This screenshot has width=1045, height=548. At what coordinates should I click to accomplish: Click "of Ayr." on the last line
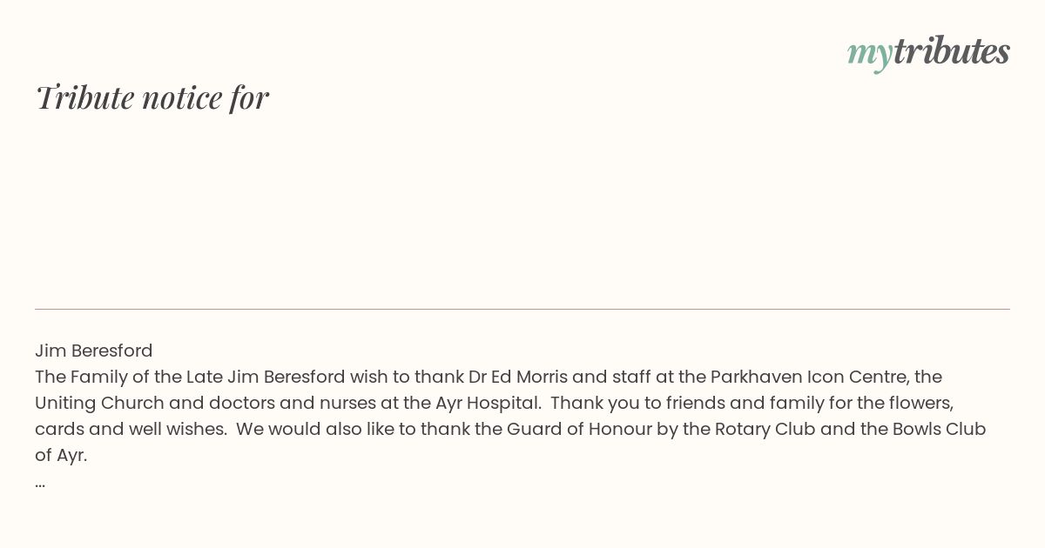point(61,455)
